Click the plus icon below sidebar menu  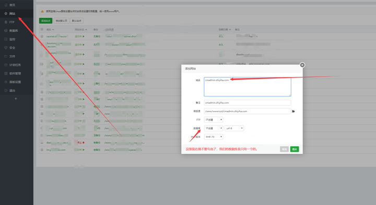coord(16,98)
